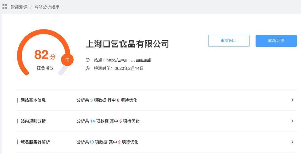This screenshot has height=154, width=301.
Task: Go to 智能测评 in the breadcrumb
Action: click(x=19, y=7)
